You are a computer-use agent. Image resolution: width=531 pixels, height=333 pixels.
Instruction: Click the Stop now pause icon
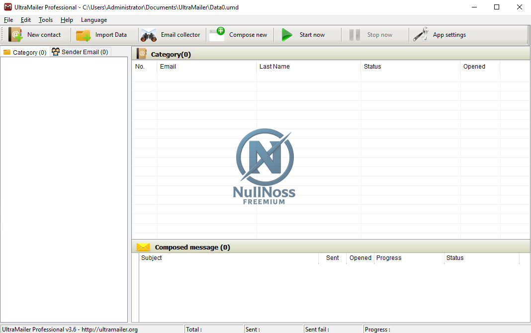tap(354, 34)
